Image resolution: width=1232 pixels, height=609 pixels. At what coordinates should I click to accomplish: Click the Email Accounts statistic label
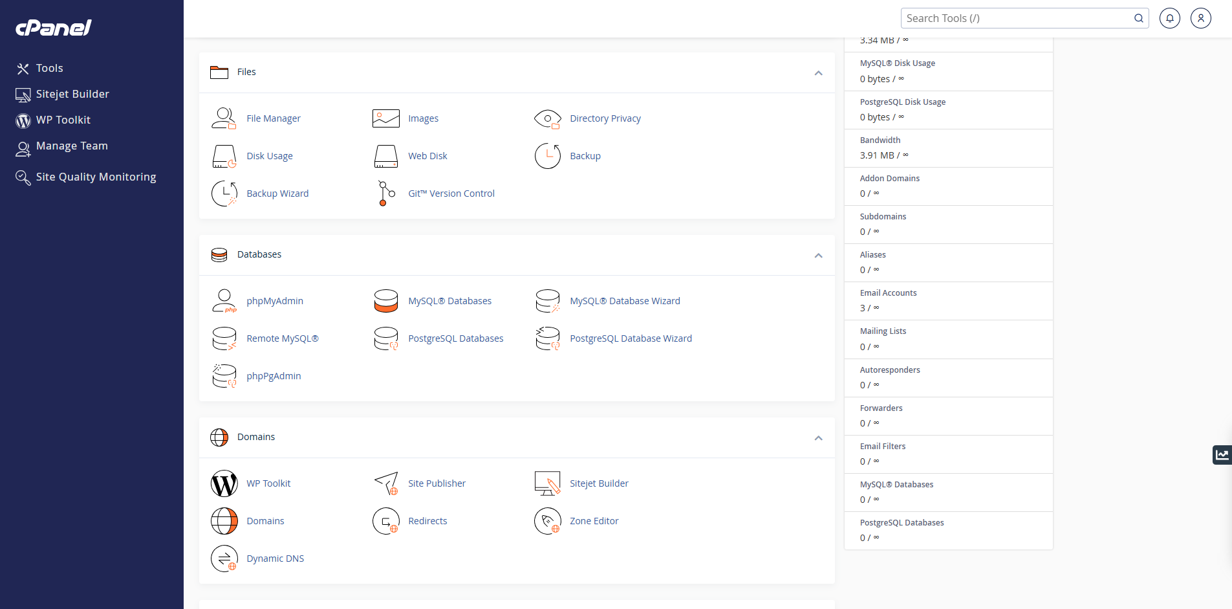point(888,293)
